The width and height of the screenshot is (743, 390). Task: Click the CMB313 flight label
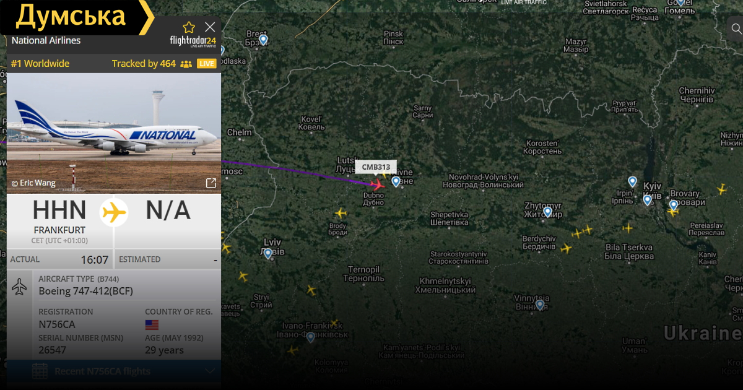[376, 167]
